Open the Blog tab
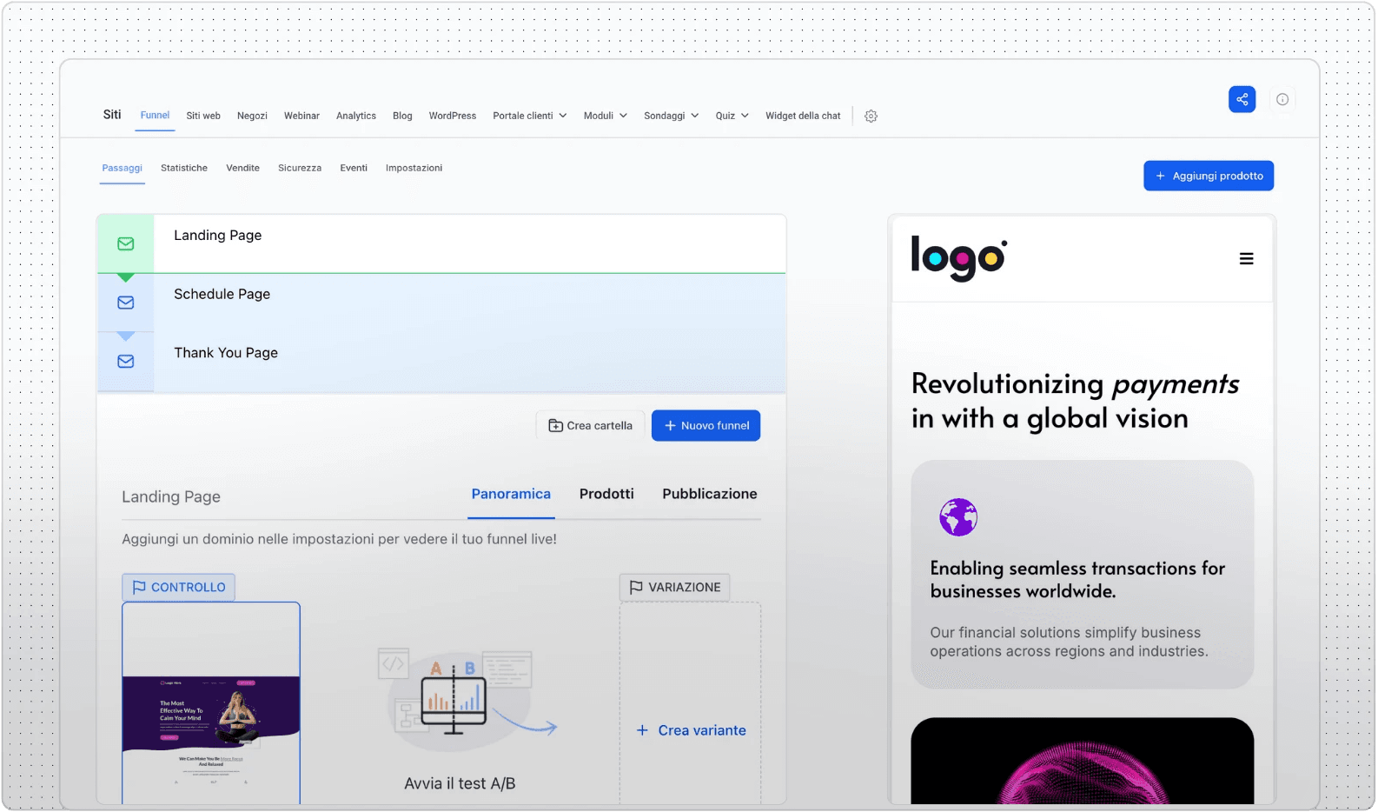The width and height of the screenshot is (1378, 812). [402, 116]
